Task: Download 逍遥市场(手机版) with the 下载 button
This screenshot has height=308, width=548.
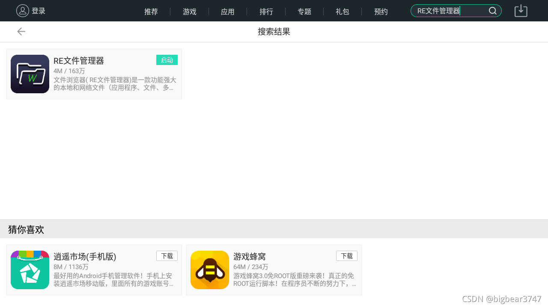Action: point(167,256)
